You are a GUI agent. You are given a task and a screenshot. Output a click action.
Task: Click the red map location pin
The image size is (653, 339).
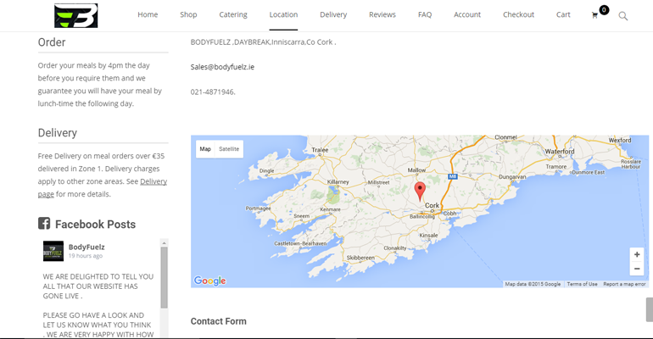[x=420, y=192]
